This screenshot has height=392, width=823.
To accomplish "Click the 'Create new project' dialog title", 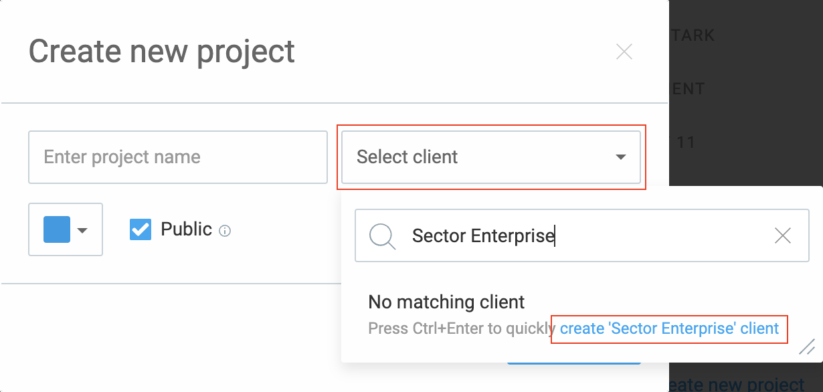I will click(161, 52).
